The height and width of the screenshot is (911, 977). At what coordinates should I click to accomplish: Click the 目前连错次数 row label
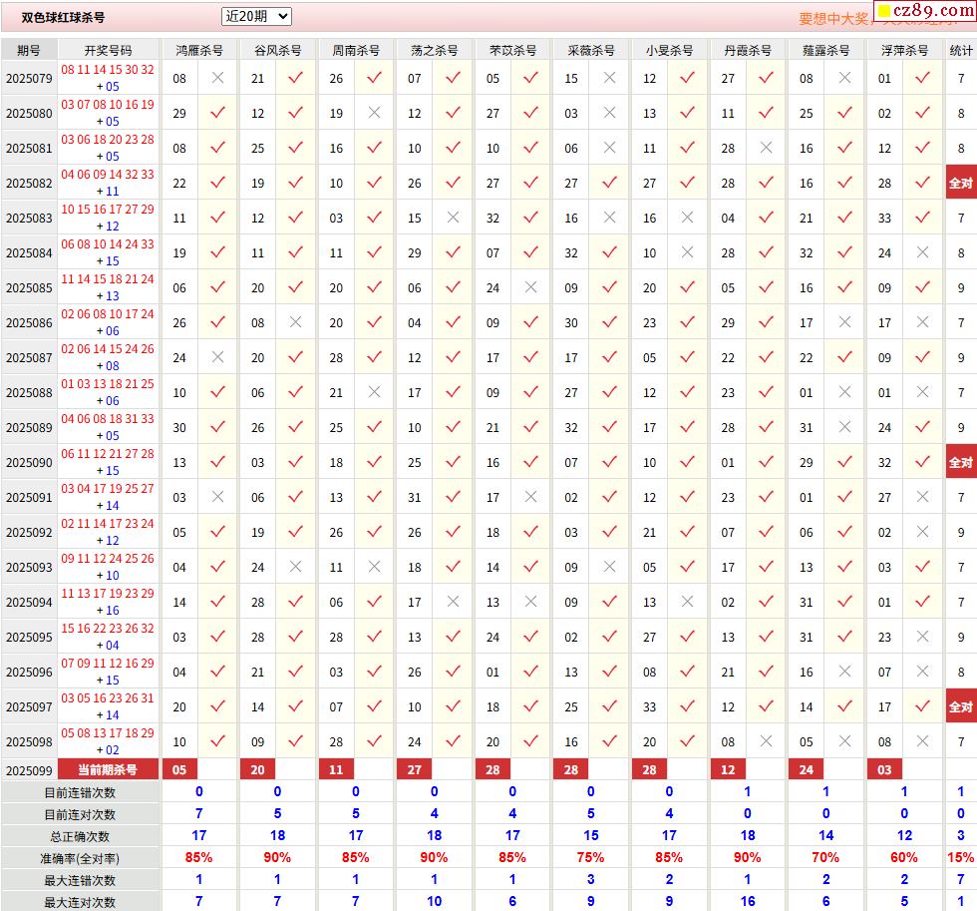80,792
